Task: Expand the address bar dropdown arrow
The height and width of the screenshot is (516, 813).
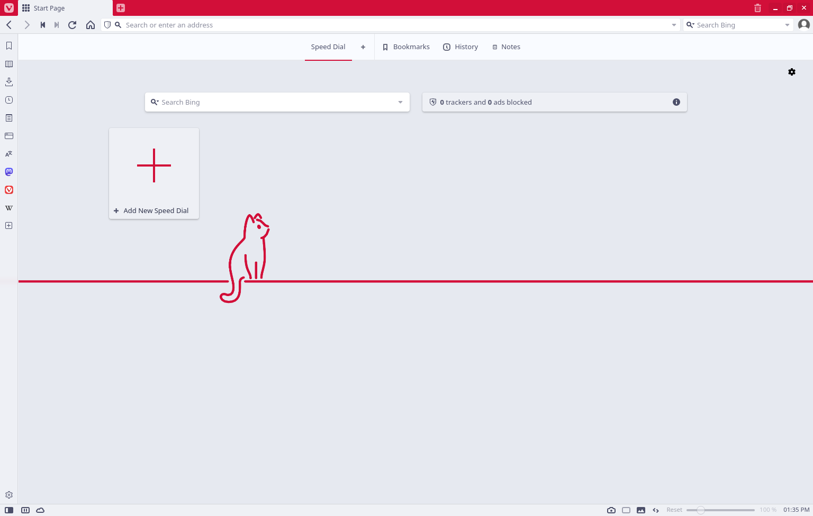Action: coord(674,25)
